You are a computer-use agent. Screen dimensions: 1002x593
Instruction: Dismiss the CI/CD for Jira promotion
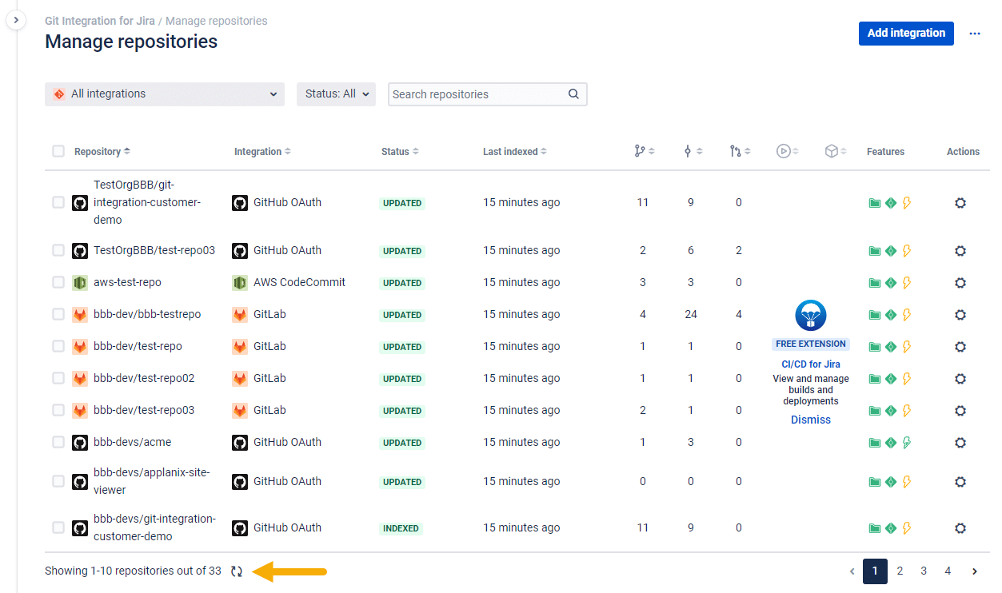tap(811, 420)
